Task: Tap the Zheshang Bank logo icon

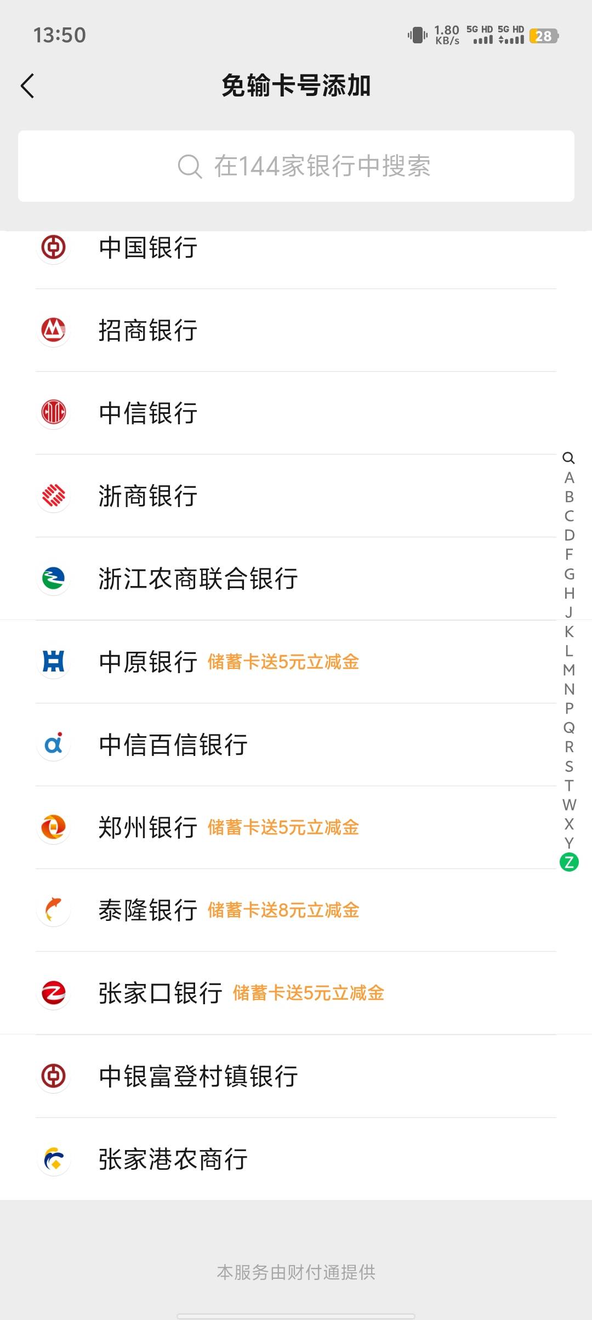Action: pyautogui.click(x=53, y=496)
